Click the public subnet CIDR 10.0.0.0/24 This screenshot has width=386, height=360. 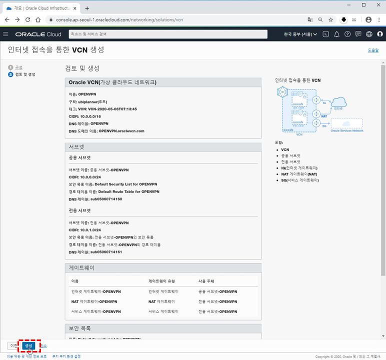click(x=90, y=177)
